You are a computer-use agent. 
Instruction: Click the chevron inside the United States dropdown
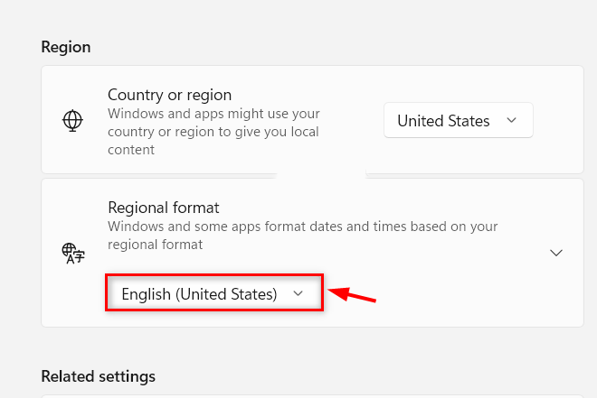coord(512,120)
